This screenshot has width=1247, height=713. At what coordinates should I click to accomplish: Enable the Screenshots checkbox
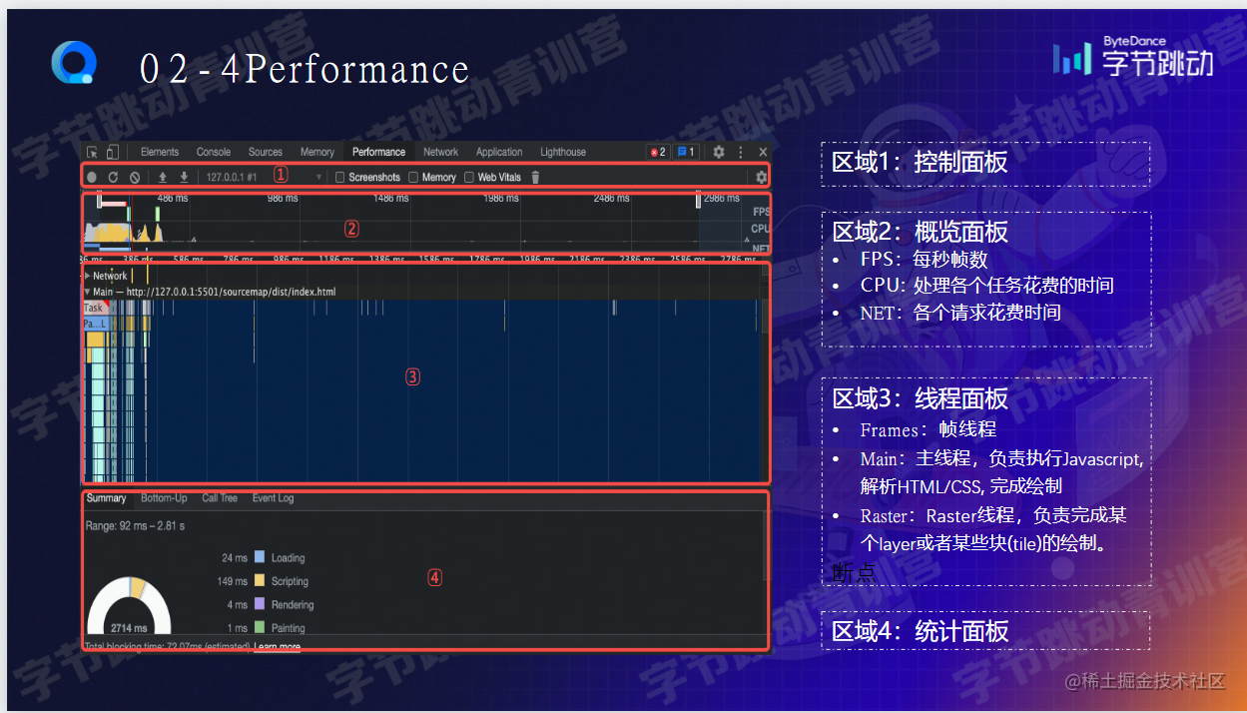pos(340,178)
